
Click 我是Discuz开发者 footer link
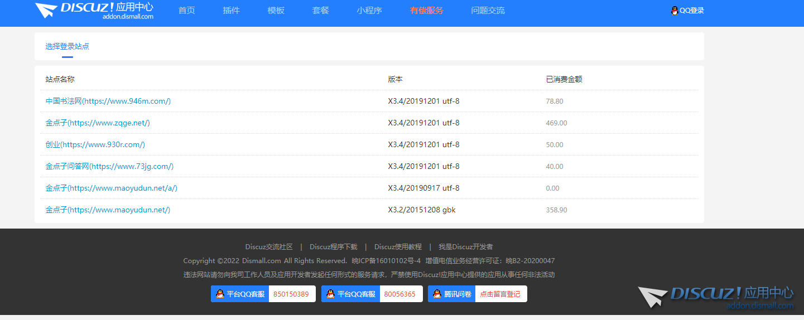(466, 247)
